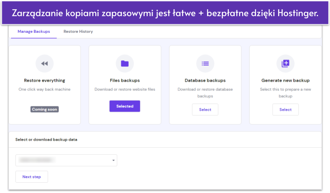Click the rewind icon for Restore everything
This screenshot has width=330, height=193.
(45, 64)
